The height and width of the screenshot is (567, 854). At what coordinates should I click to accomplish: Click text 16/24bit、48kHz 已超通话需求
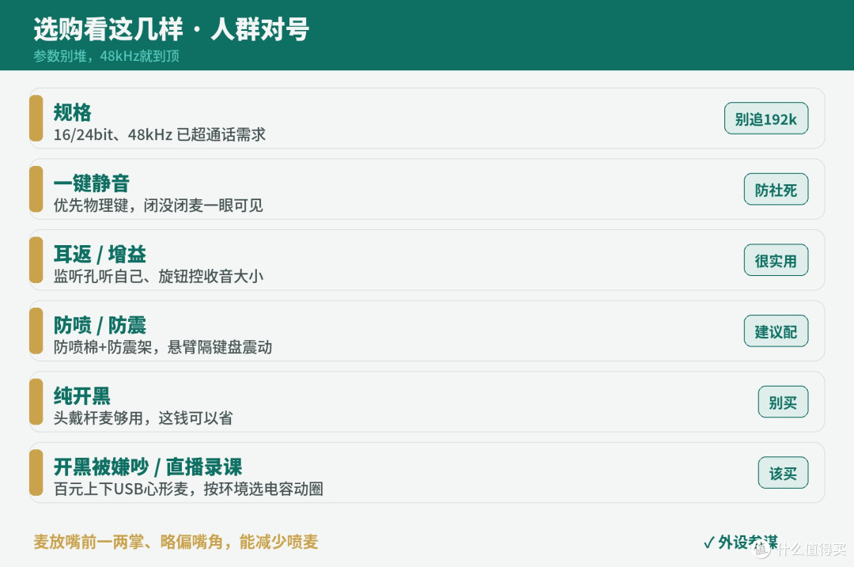tap(160, 134)
